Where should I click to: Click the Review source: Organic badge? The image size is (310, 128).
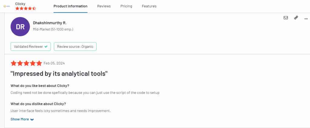pyautogui.click(x=75, y=47)
